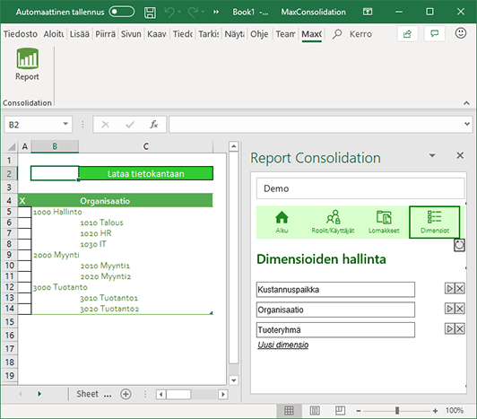This screenshot has height=419, width=477.
Task: Check the box beside 1000 Hallinto
Action: 24,212
